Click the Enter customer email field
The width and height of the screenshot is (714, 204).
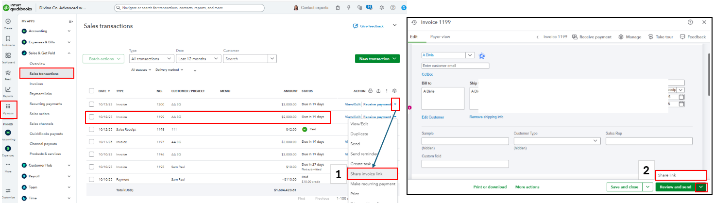click(456, 66)
